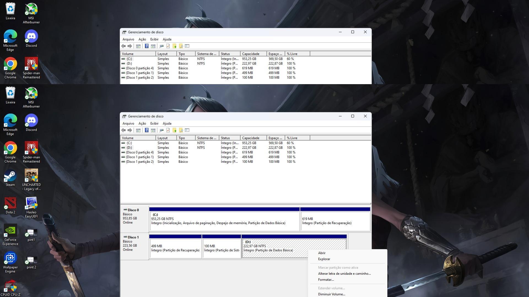Viewport: 529px width, 297px height.
Task: Open Ajuda menu in lower window
Action: [x=167, y=123]
